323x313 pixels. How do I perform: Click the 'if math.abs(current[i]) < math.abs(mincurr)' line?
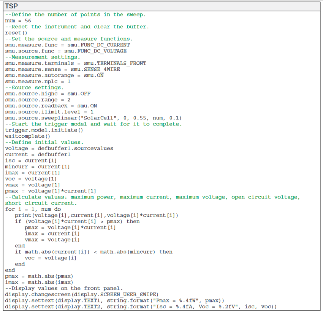pos(94,252)
